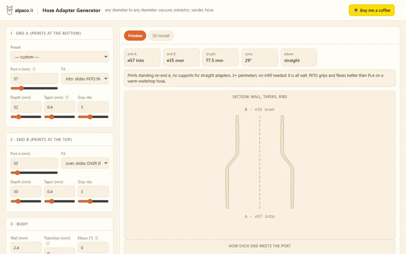Click the End B Grip ribs slider
This screenshot has height=254, width=406.
click(x=93, y=201)
